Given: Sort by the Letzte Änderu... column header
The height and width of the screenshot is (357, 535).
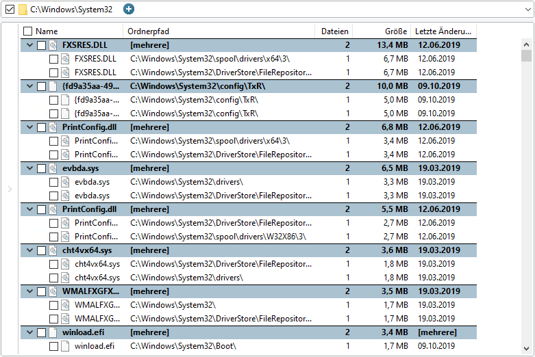Looking at the screenshot, I should pyautogui.click(x=443, y=31).
